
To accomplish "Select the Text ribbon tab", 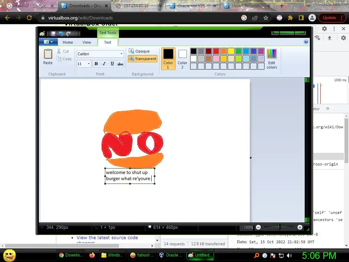I will click(x=107, y=42).
